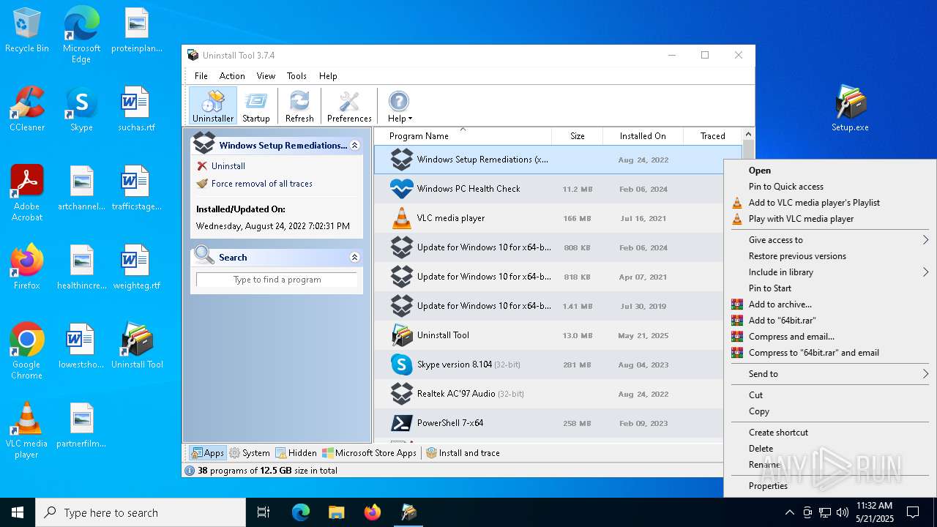This screenshot has width=937, height=527.
Task: Click the program list scroll up arrow
Action: click(x=748, y=135)
